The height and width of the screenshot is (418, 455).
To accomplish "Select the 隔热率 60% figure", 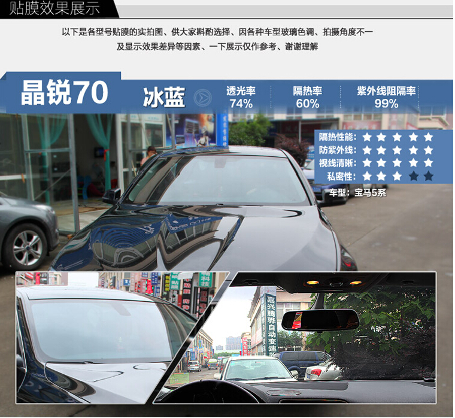I will click(307, 103).
